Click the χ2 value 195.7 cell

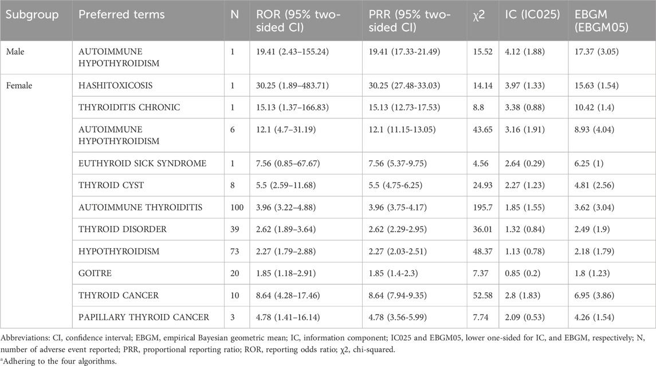(x=482, y=207)
